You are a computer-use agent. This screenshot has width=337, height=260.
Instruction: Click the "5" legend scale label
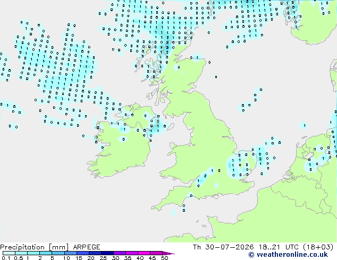pyautogui.click(x=52, y=258)
